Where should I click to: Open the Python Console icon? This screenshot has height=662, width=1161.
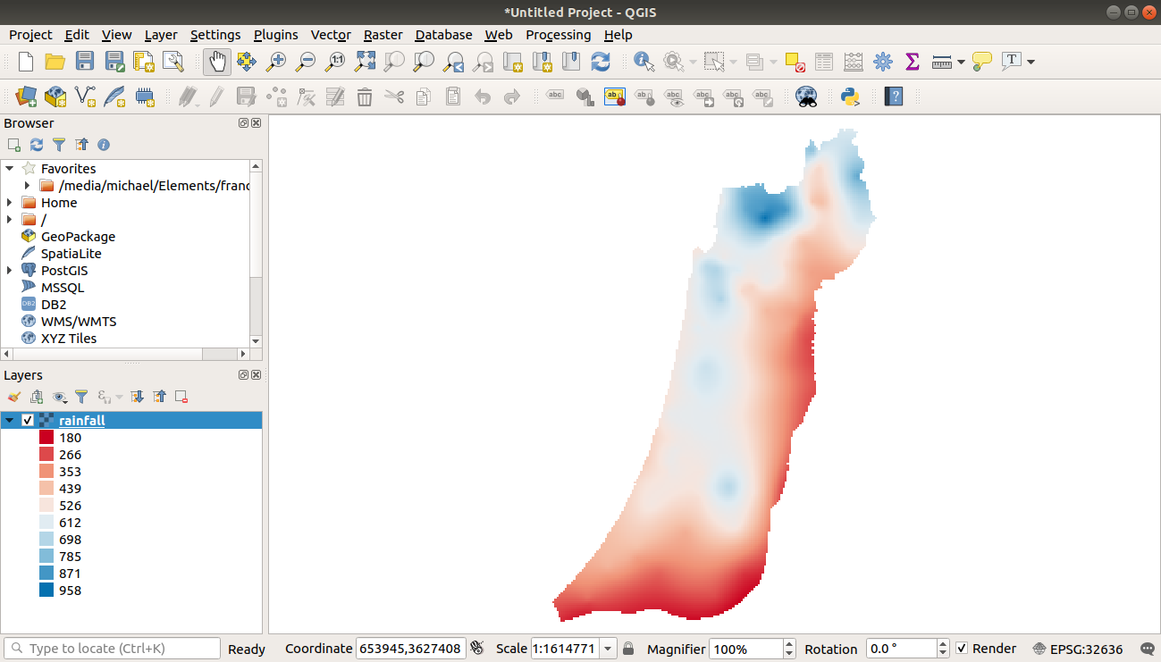850,96
